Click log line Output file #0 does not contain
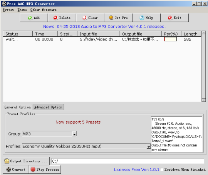 point(174,145)
